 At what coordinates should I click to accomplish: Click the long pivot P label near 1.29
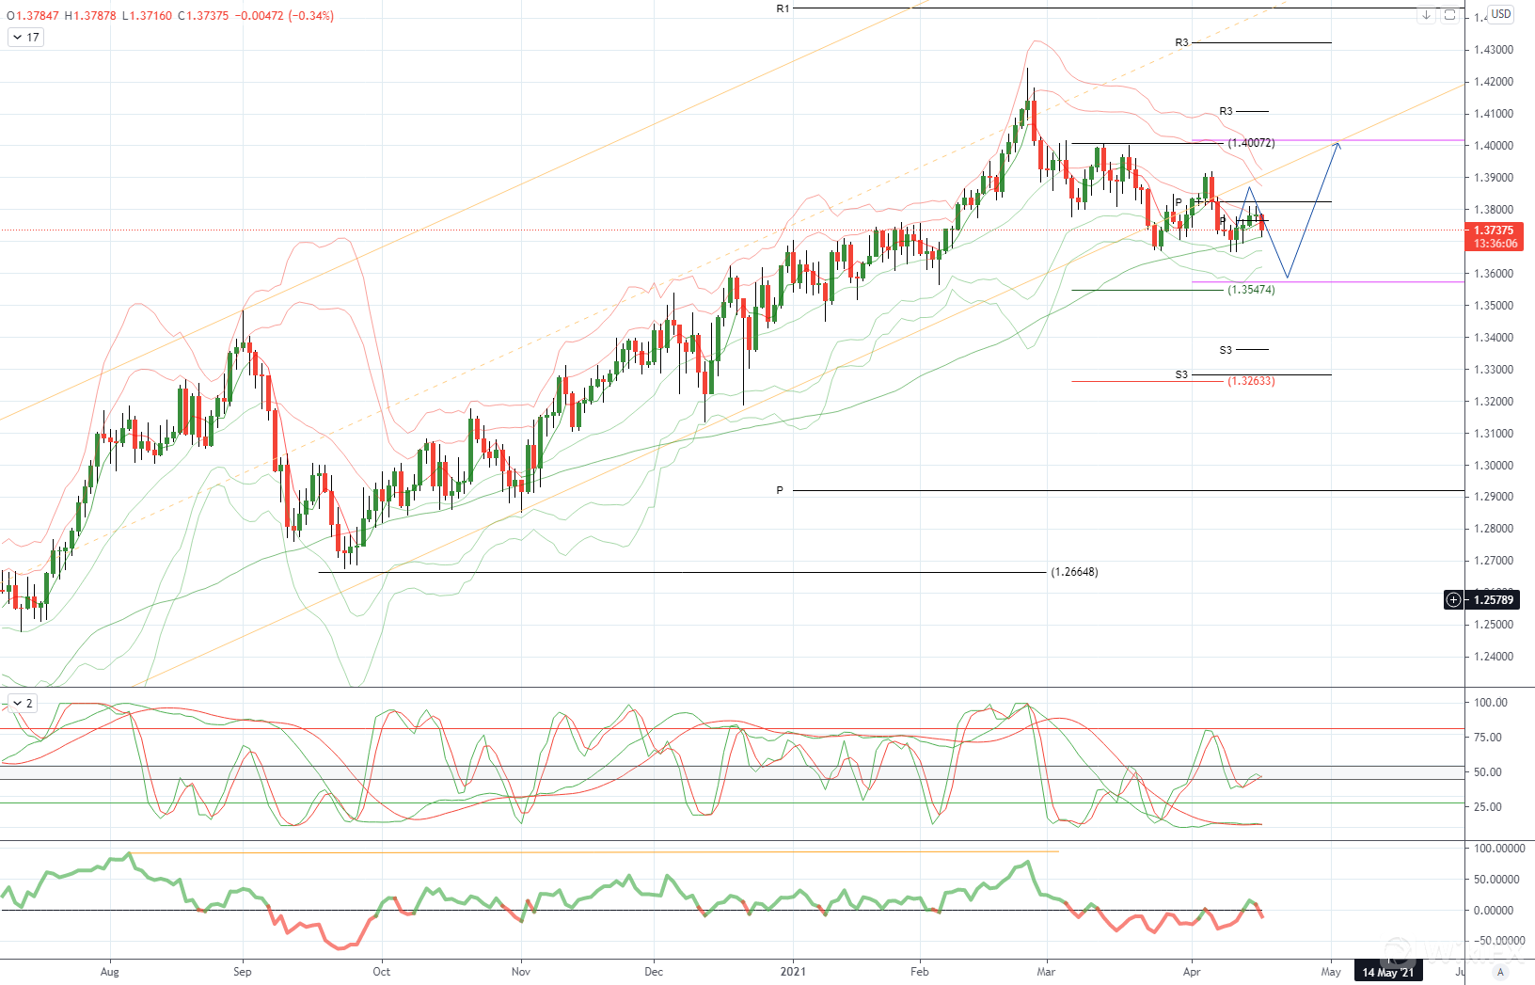(780, 490)
